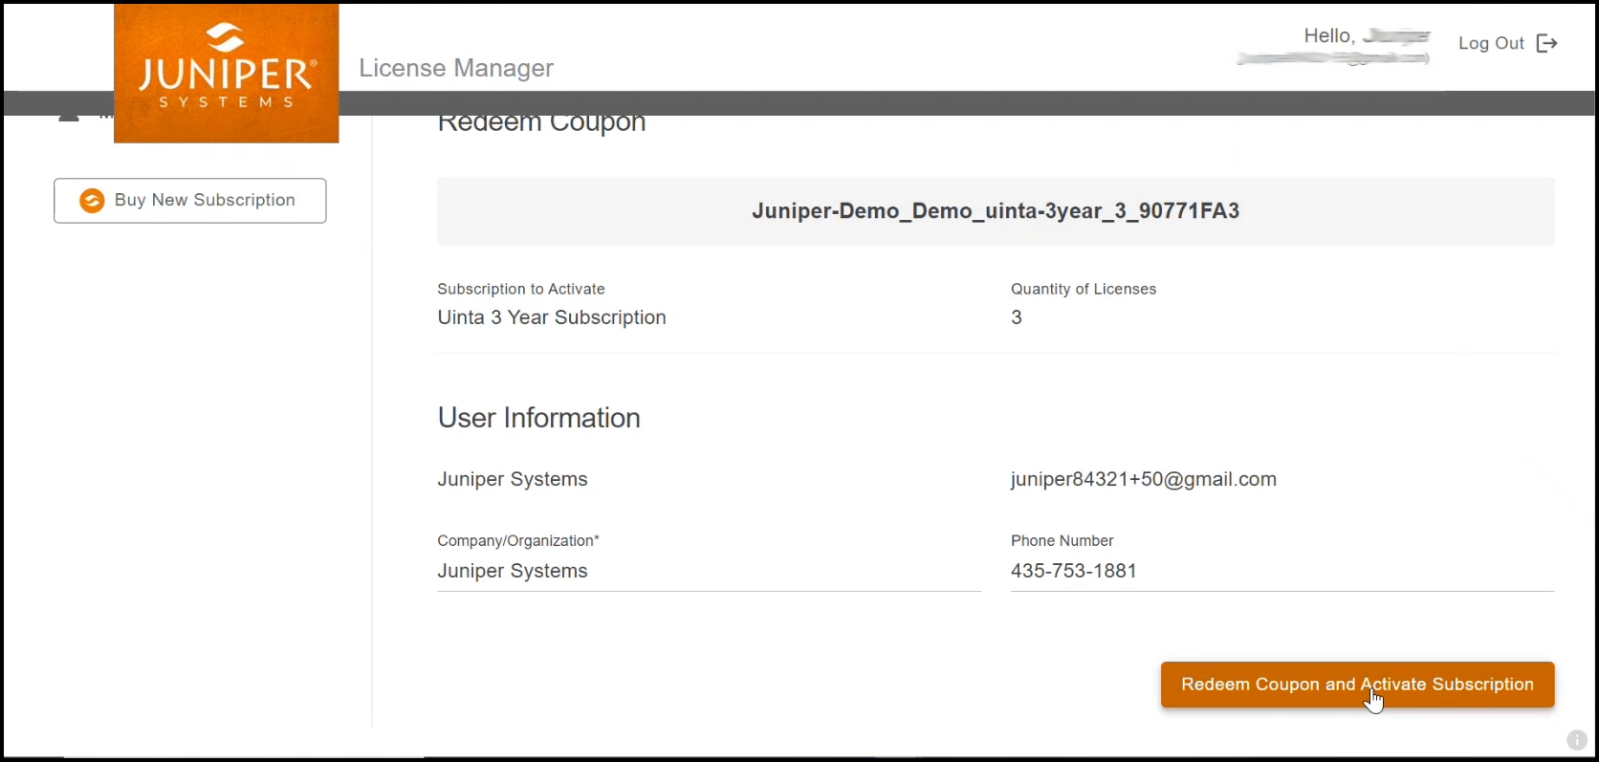
Task: Click the Subscription to Activate label
Action: [x=521, y=289]
